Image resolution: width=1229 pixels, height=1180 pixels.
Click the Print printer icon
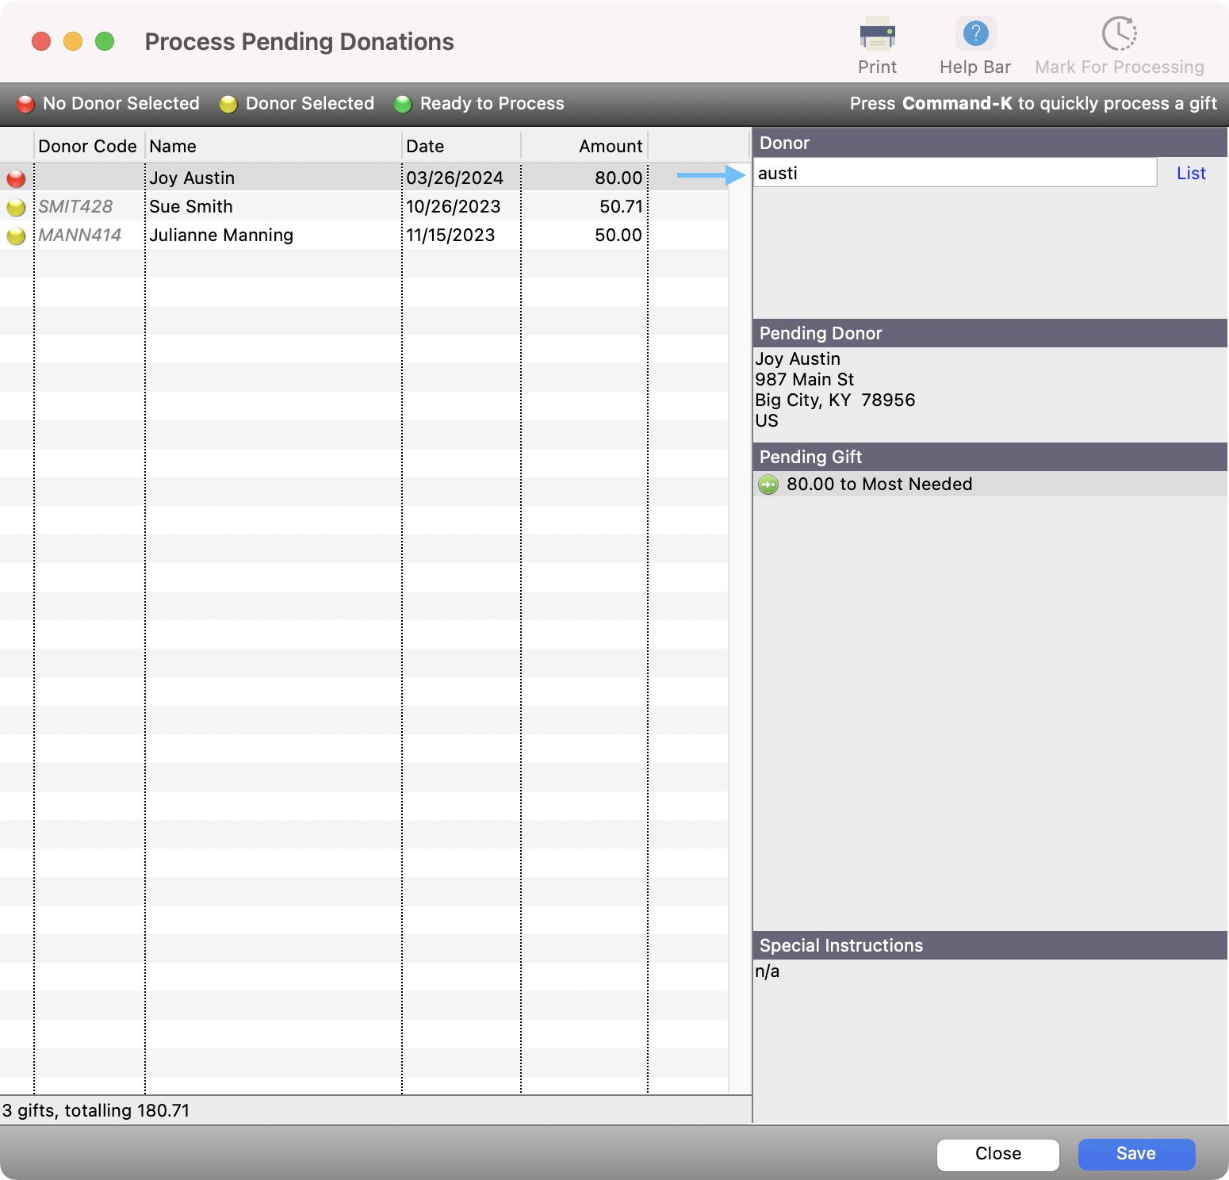877,35
